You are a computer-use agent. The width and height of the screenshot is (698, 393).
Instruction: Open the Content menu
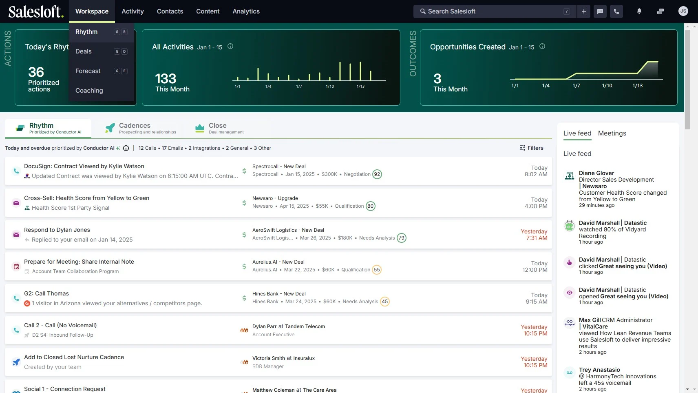[x=208, y=11]
